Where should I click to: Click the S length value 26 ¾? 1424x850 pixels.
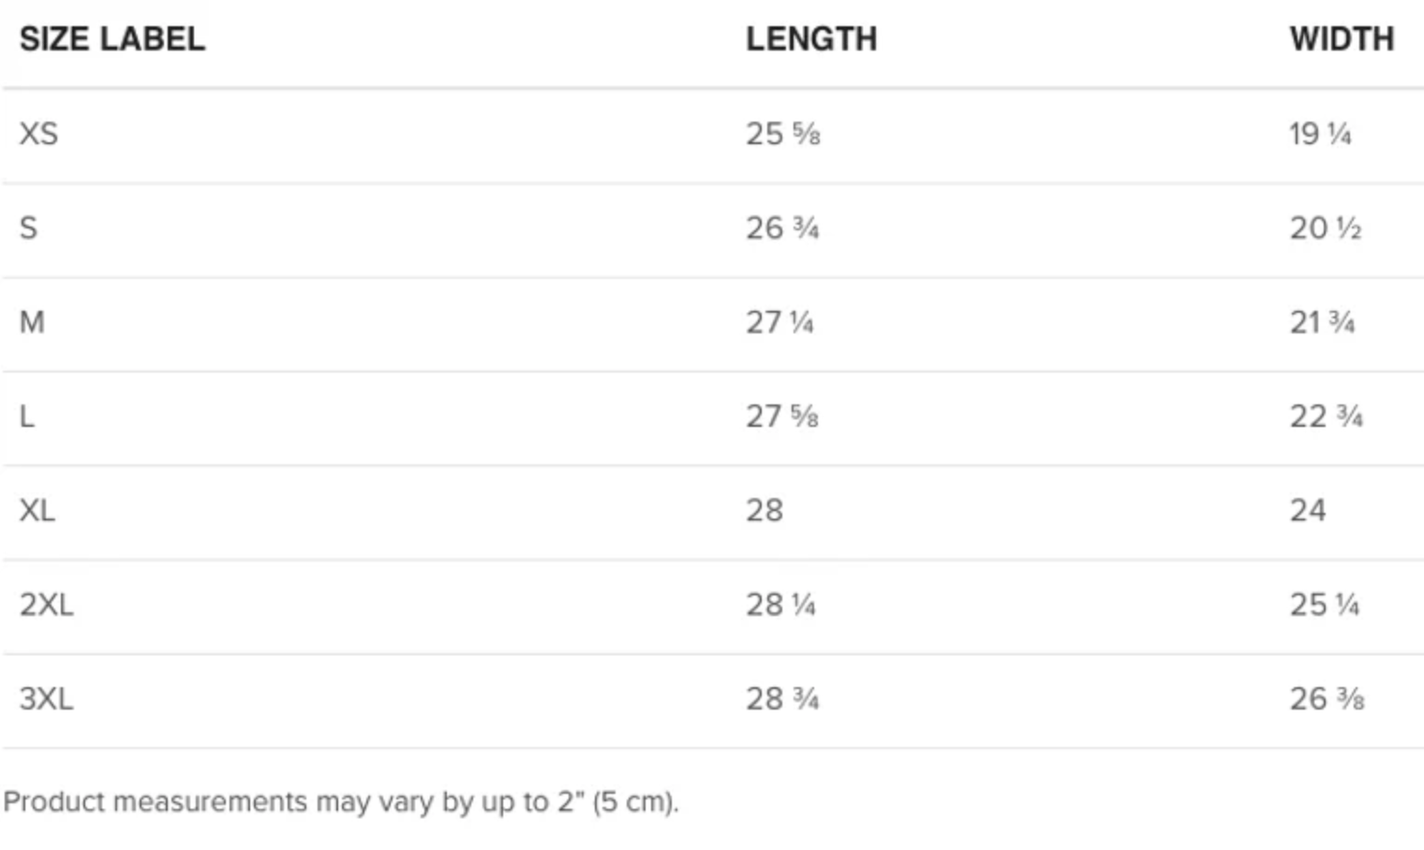point(782,228)
